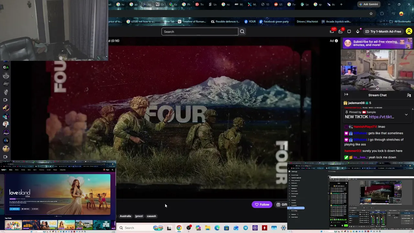This screenshot has width=414, height=233.
Task: Click the "Stream Chat" header text
Action: point(377,95)
